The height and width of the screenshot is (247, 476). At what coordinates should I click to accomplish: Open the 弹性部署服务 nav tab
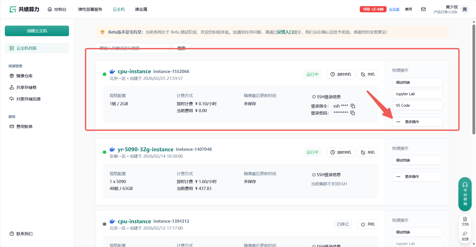click(90, 9)
